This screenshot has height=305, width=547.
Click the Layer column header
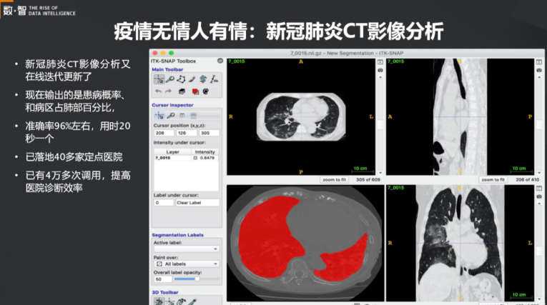pyautogui.click(x=173, y=152)
